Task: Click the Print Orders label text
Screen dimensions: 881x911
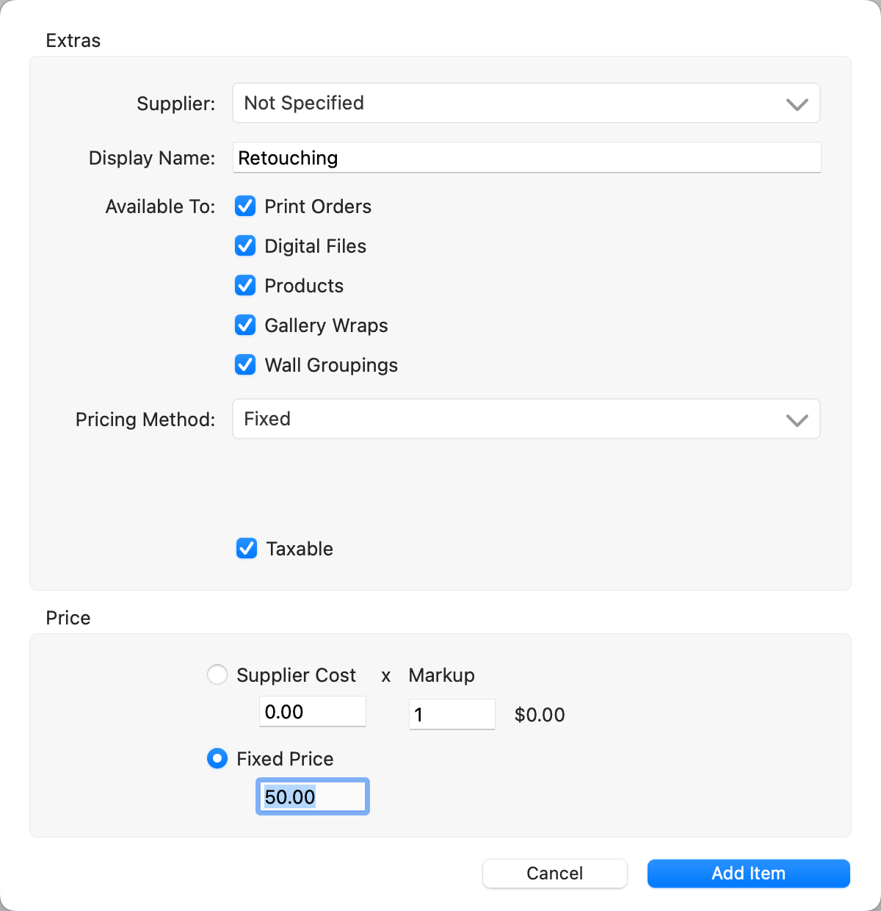Action: 318,206
